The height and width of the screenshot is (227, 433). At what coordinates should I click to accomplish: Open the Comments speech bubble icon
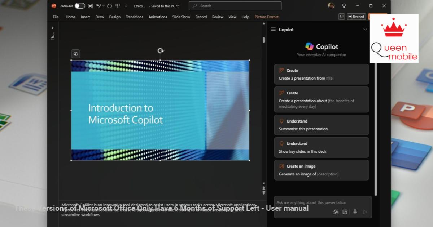(x=342, y=17)
